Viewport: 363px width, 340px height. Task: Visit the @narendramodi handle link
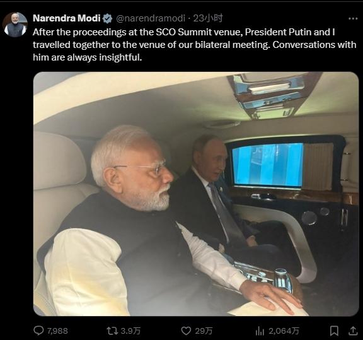click(x=151, y=18)
